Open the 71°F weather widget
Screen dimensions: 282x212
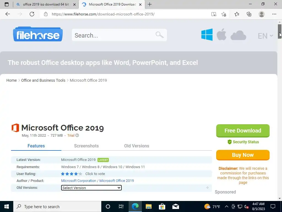212,206
